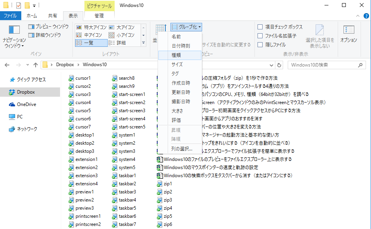Viewport: 371px width, 229px height.
Task: Click the オプション icon in the ribbon
Action: (349, 31)
